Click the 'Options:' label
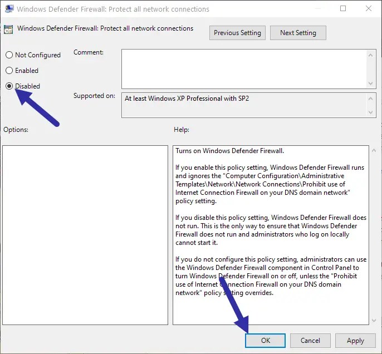The width and height of the screenshot is (382, 354). [16, 130]
